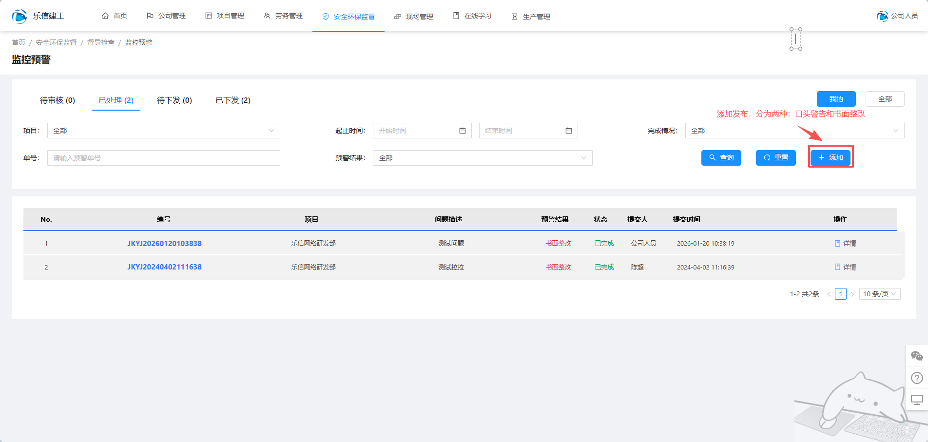Switch to the 待审核 (0) tab
The width and height of the screenshot is (928, 442).
pos(58,100)
